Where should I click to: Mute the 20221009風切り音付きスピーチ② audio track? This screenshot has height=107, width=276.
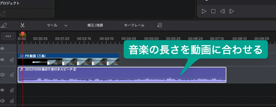pyautogui.click(x=2, y=75)
